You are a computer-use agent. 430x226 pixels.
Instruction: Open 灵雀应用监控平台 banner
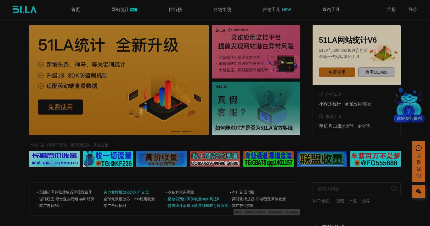[256, 52]
